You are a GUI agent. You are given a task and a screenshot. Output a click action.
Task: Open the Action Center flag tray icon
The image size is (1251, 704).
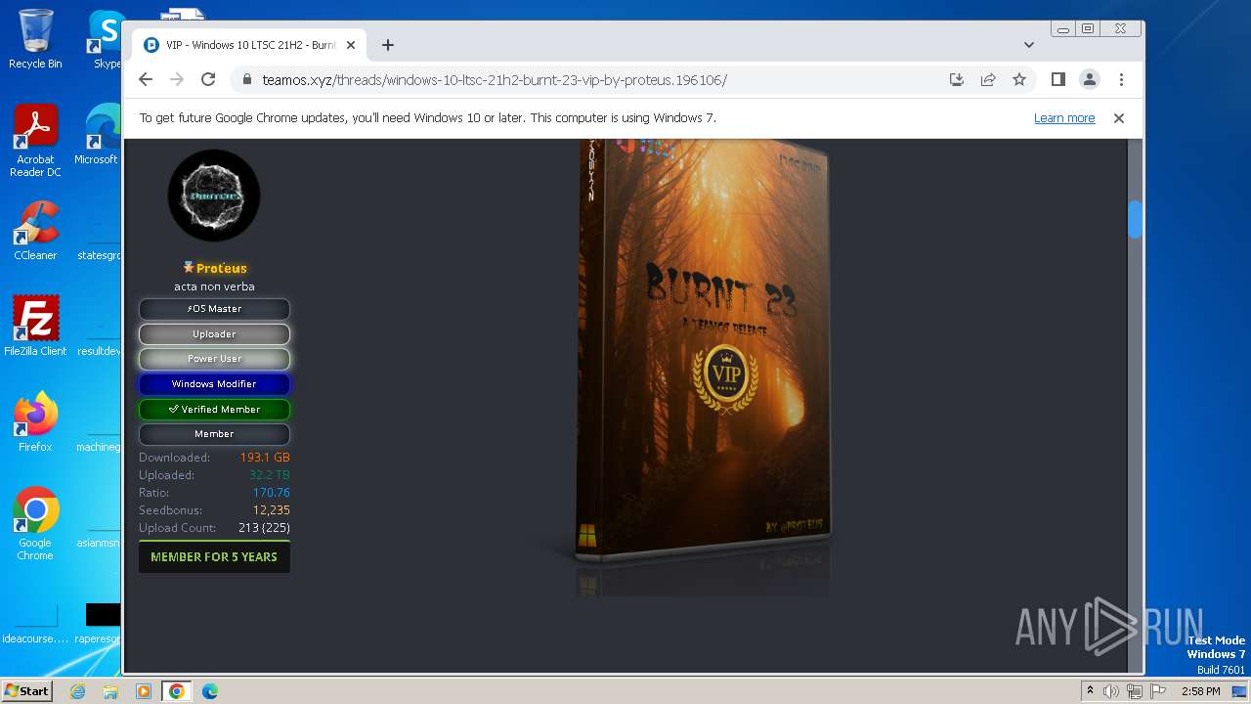tap(1158, 691)
